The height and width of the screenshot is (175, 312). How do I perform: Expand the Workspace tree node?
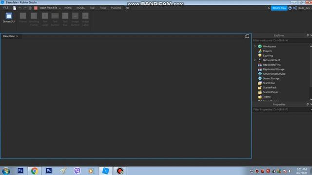tap(254, 46)
